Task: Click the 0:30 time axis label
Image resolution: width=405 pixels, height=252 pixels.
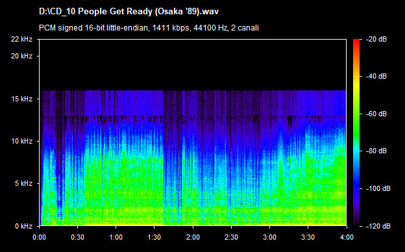Action: [77, 237]
